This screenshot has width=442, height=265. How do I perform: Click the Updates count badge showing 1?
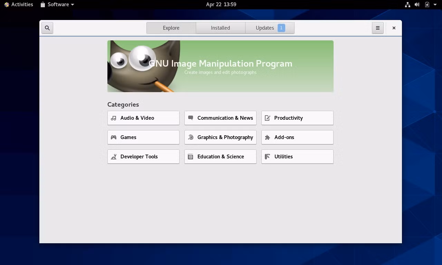click(x=281, y=28)
